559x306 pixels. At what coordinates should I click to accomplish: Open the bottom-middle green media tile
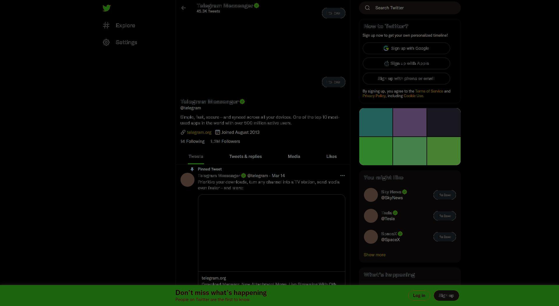[x=410, y=151]
